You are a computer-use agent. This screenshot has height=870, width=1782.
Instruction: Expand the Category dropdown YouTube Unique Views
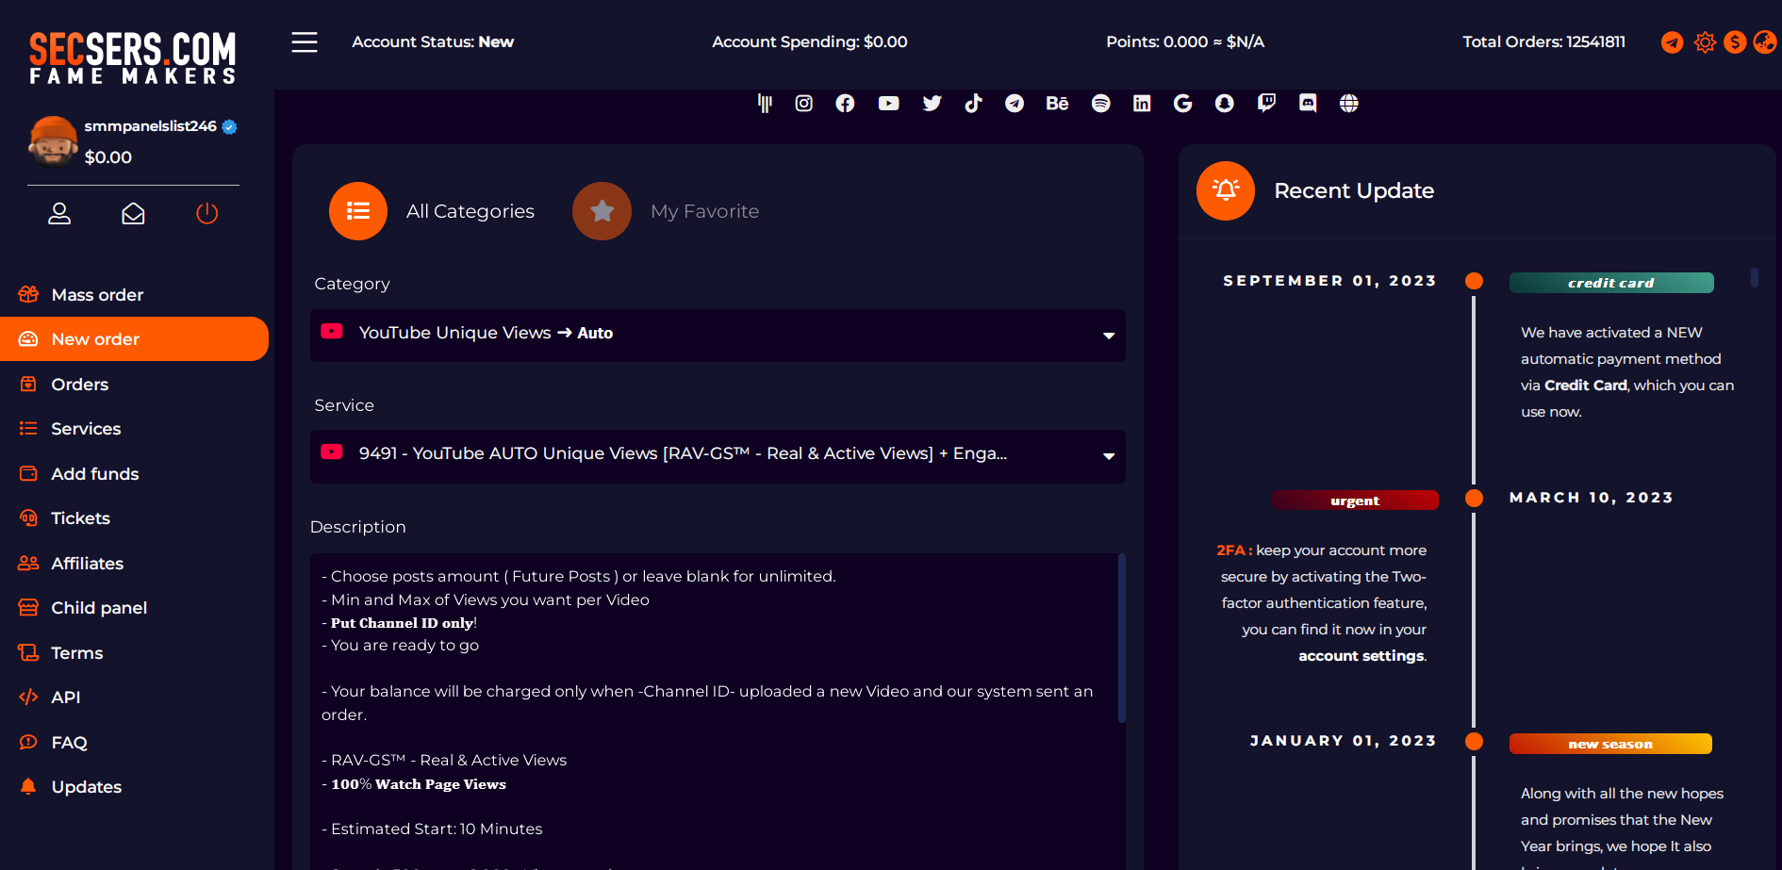[x=718, y=334]
